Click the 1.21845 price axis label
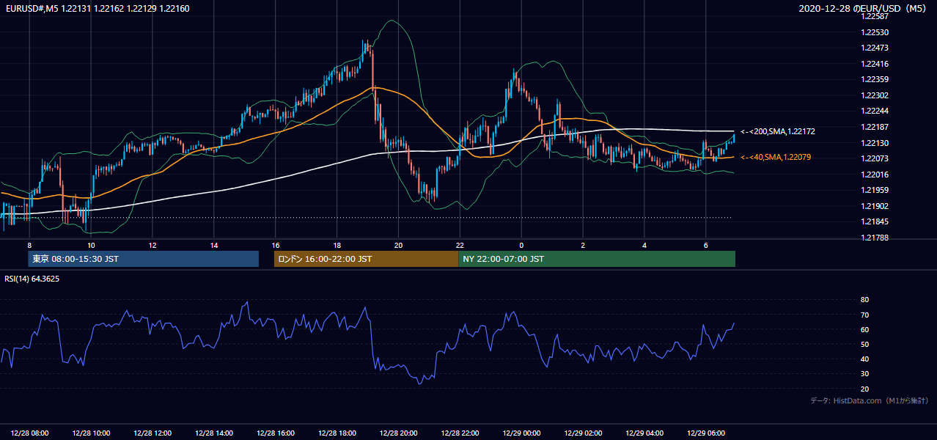The height and width of the screenshot is (440, 937). 875,221
